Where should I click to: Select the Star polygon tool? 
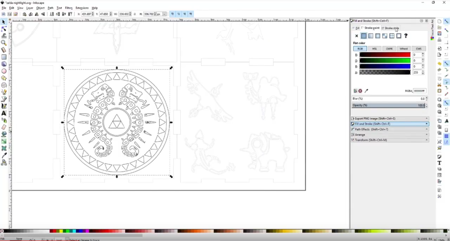pyautogui.click(x=3, y=78)
